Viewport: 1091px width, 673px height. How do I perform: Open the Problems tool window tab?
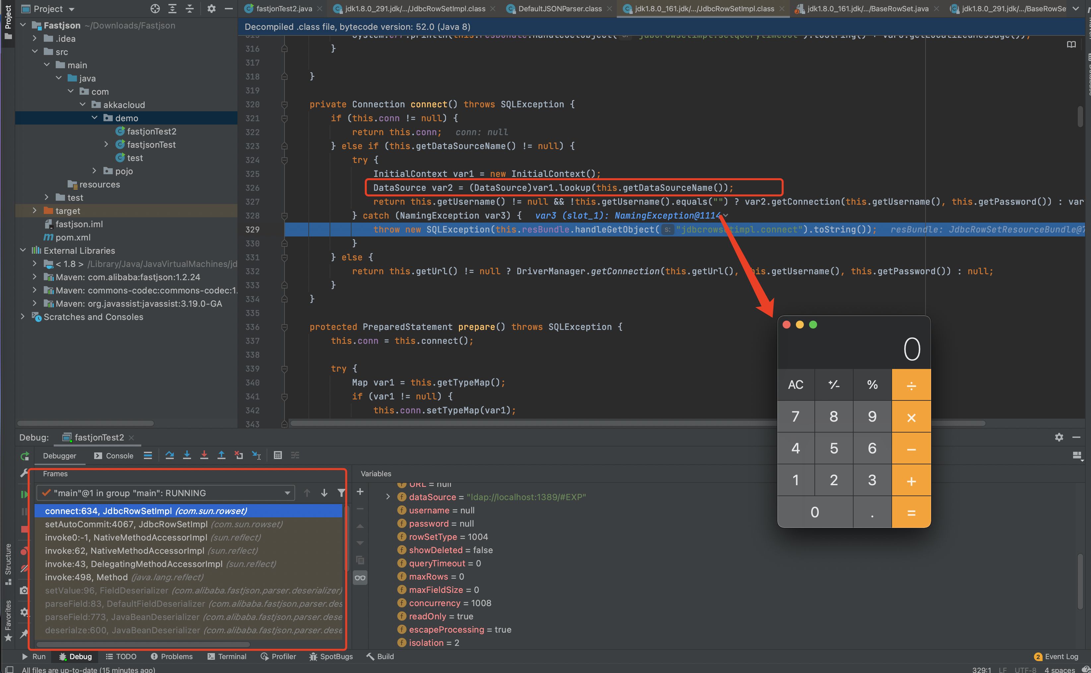pyautogui.click(x=171, y=656)
